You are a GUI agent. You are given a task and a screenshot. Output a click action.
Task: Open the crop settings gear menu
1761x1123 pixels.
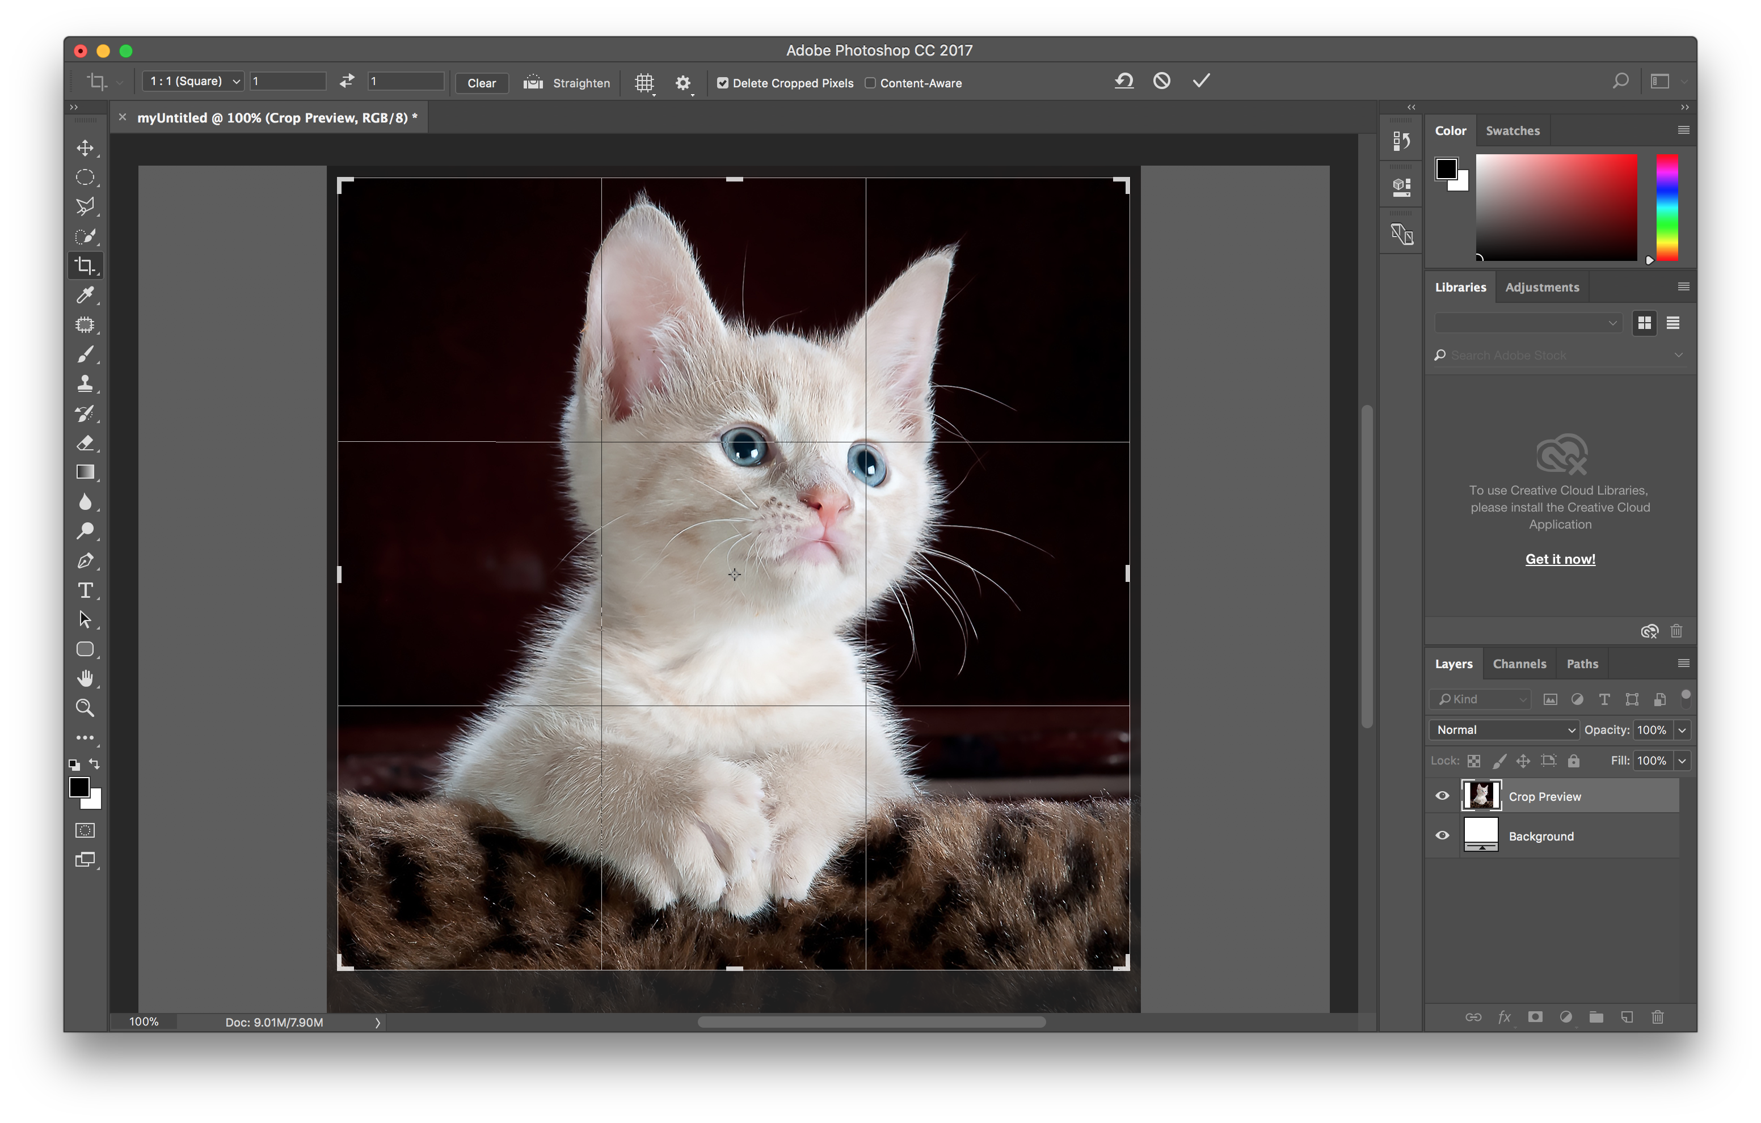pyautogui.click(x=683, y=83)
